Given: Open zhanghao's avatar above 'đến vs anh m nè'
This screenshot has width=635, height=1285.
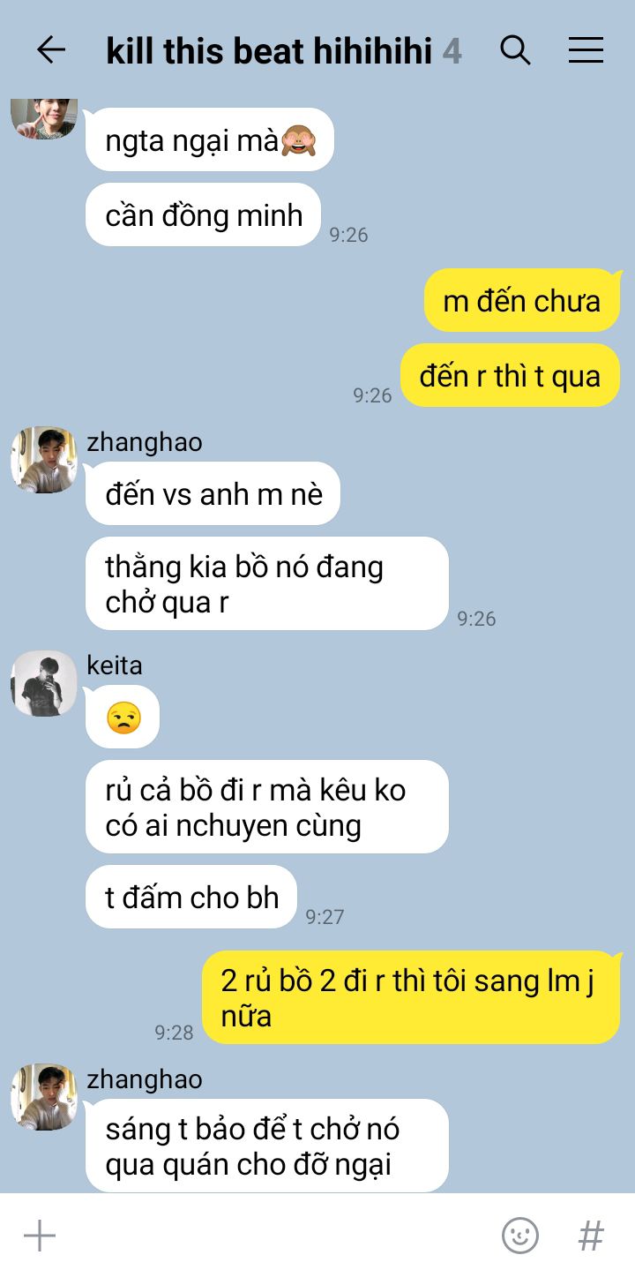Looking at the screenshot, I should click(x=44, y=460).
